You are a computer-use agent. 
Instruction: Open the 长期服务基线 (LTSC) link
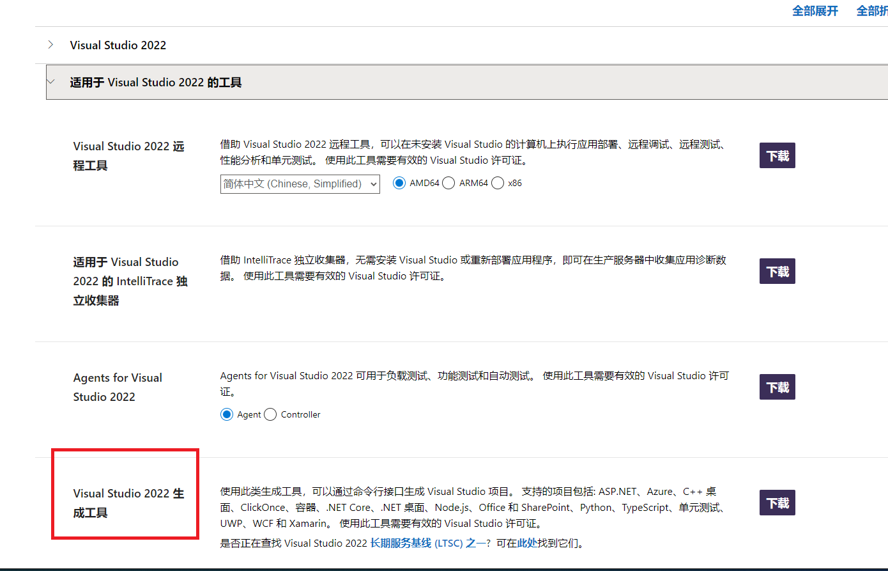(422, 543)
